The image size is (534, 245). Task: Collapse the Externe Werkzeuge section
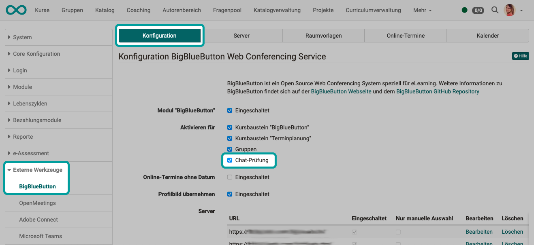(36, 170)
